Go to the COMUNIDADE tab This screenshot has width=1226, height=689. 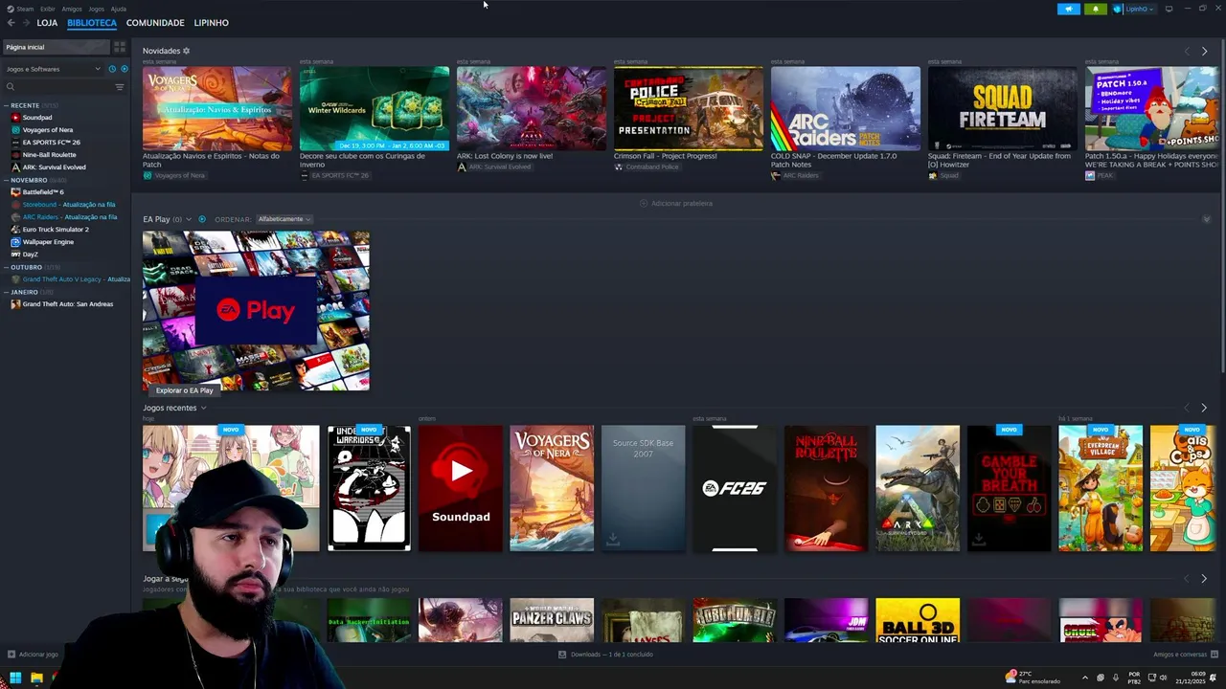155,22
